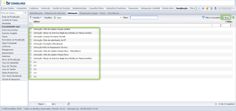Toggle the select-all checkbox in the grid header
236x111 pixels.
[x=30, y=24]
